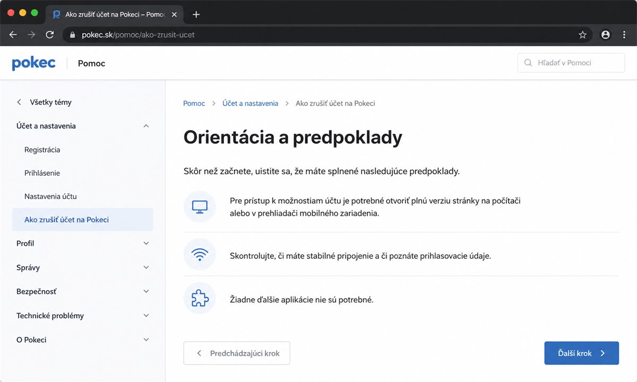Close the Ako zrušiť účet tab

point(174,15)
